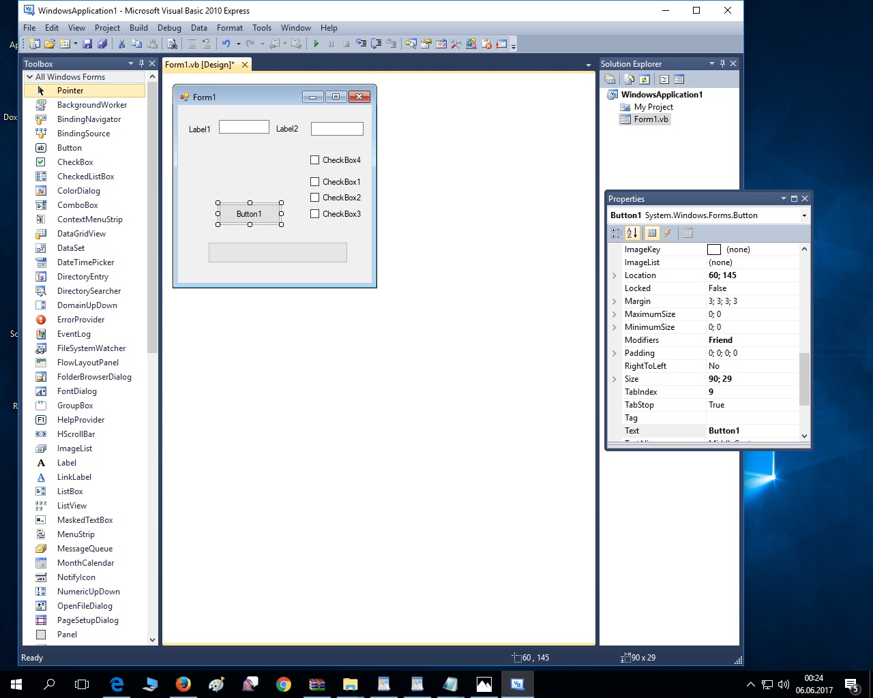Click the Step Over toolbar icon

coord(376,44)
